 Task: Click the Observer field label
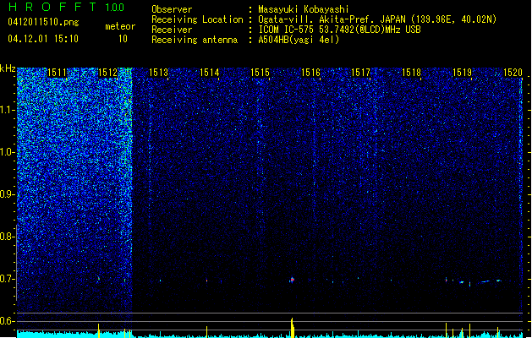point(172,9)
